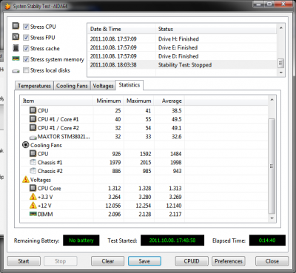Image resolution: width=296 pixels, height=273 pixels.
Task: Click the '38.5' CPU average temperature value
Action: tap(177, 110)
